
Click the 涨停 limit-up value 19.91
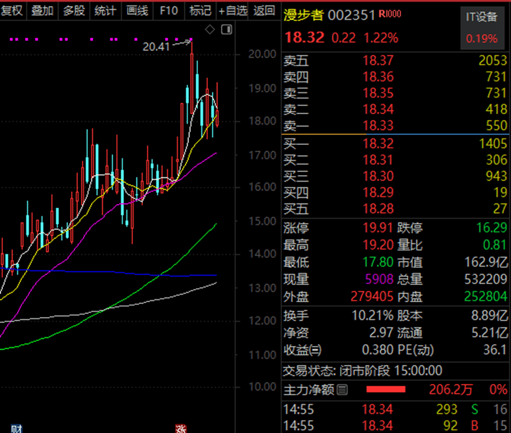378,227
